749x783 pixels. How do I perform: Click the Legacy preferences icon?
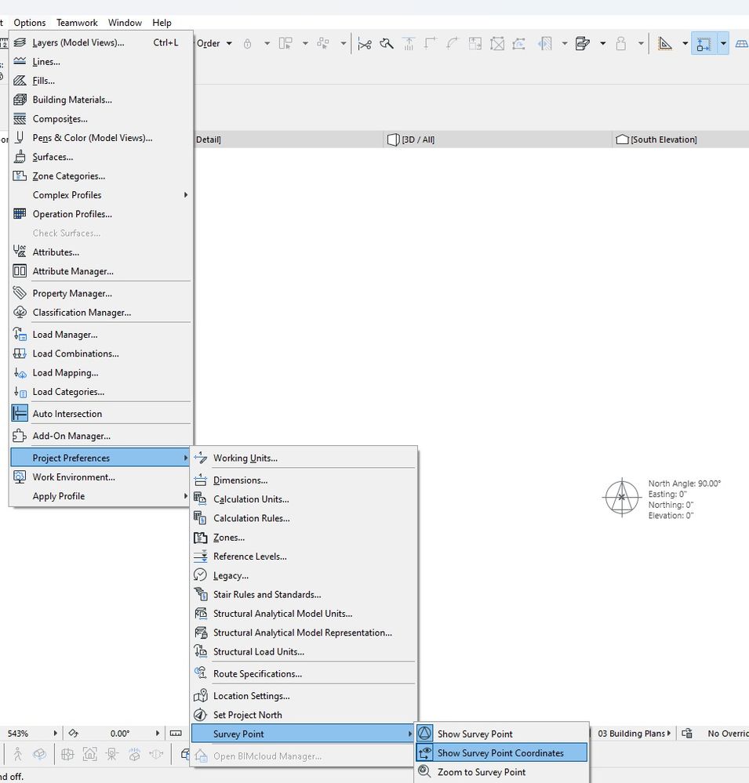200,575
